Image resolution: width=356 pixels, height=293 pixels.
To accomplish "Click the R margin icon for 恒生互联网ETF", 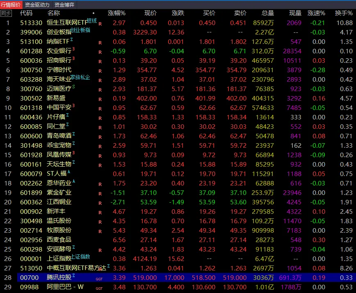I will pyautogui.click(x=100, y=24).
